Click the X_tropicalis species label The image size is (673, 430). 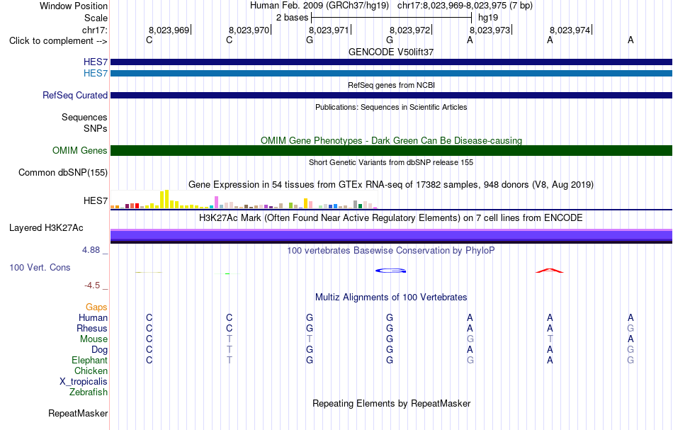click(84, 382)
